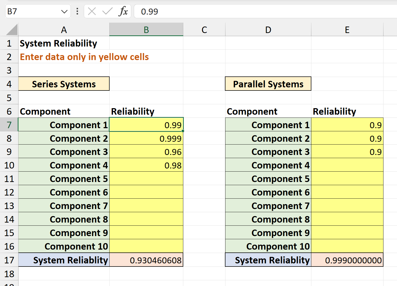Click the 'Parallel Systems' heading cell
The width and height of the screenshot is (397, 286).
coord(268,84)
